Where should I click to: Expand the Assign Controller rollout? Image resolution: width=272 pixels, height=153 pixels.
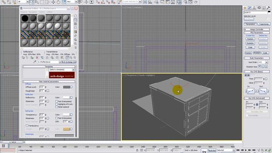[x=257, y=29]
